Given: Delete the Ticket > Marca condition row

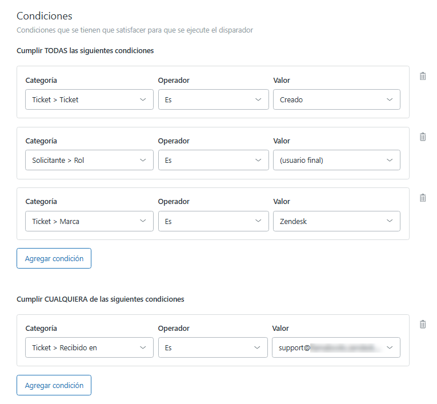Looking at the screenshot, I should click(423, 198).
